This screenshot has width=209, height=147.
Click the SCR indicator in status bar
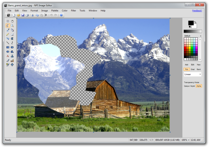click(151, 140)
